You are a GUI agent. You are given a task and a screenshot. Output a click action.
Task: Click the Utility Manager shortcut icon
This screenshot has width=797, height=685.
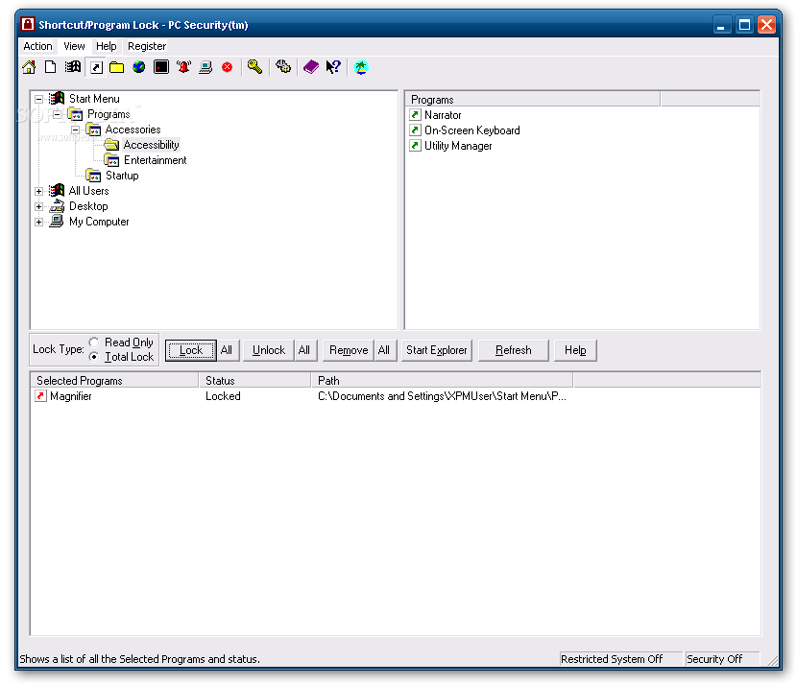tap(415, 146)
